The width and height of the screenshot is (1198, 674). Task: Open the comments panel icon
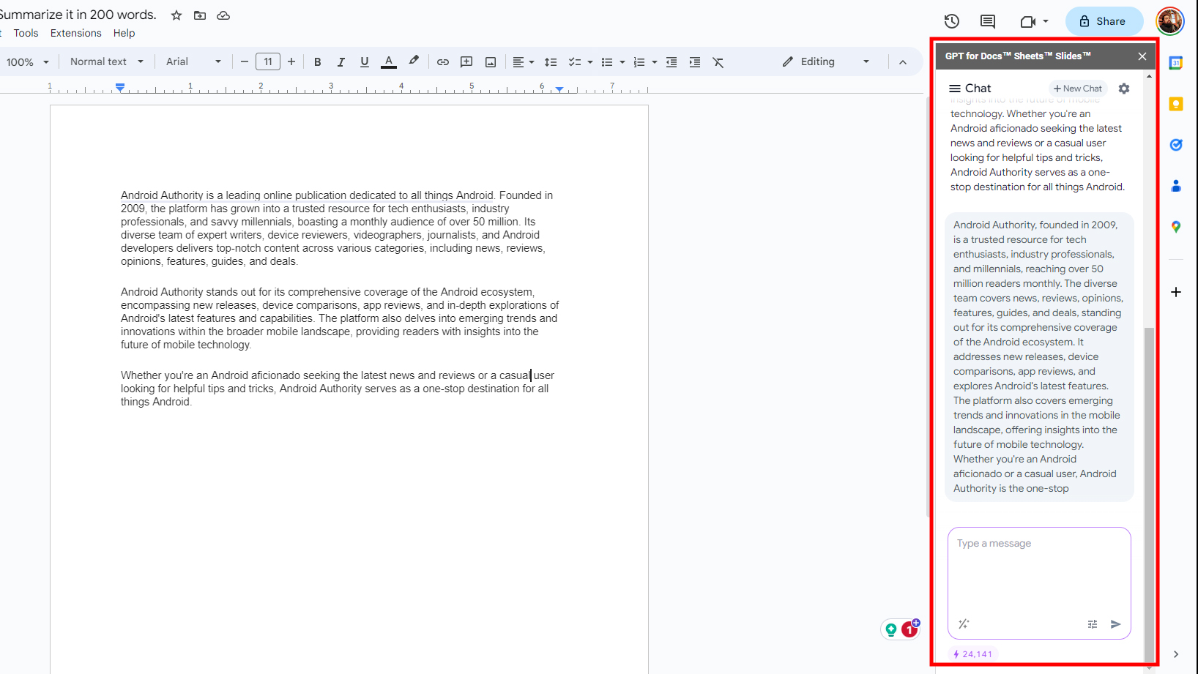[987, 21]
